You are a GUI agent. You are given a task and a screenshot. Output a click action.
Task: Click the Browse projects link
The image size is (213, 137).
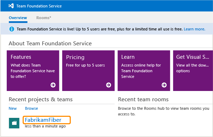[x=31, y=108]
